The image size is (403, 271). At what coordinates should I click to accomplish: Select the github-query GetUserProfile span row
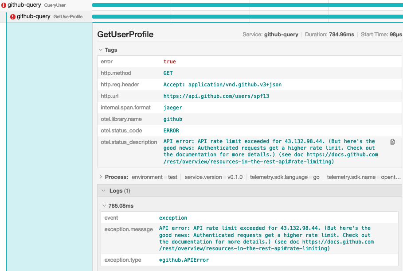(x=49, y=17)
